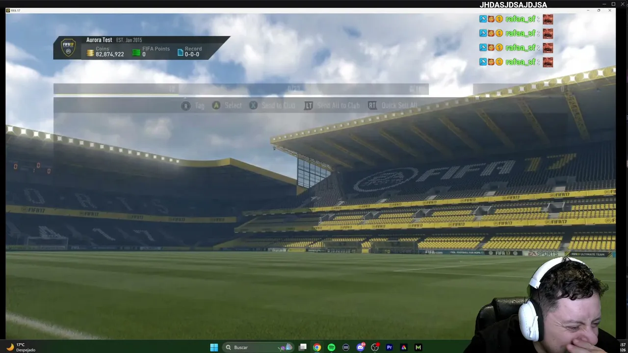This screenshot has width=628, height=353.
Task: Open the Windows Start menu
Action: [214, 347]
